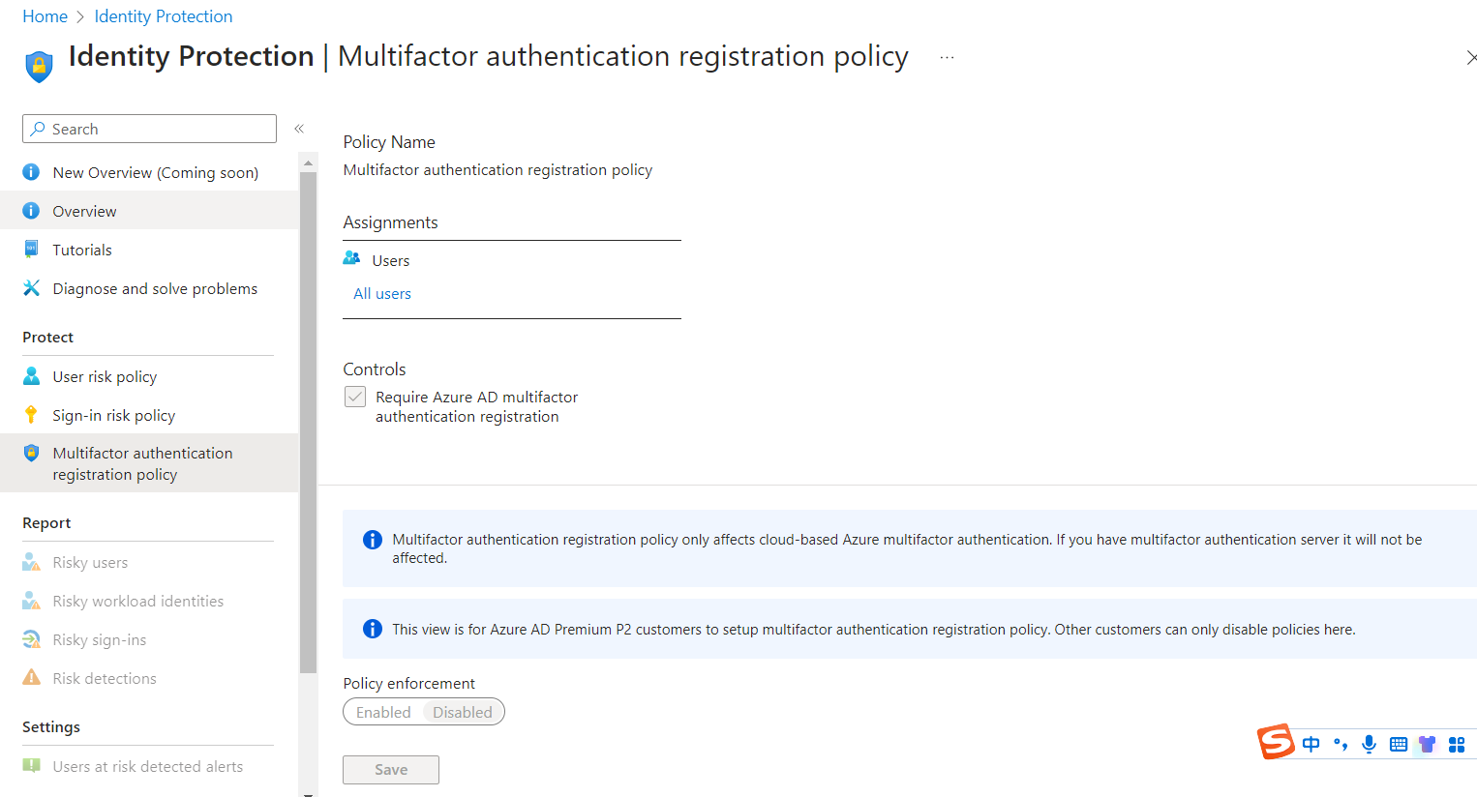1477x797 pixels.
Task: Go to Home breadcrumb link
Action: click(45, 16)
